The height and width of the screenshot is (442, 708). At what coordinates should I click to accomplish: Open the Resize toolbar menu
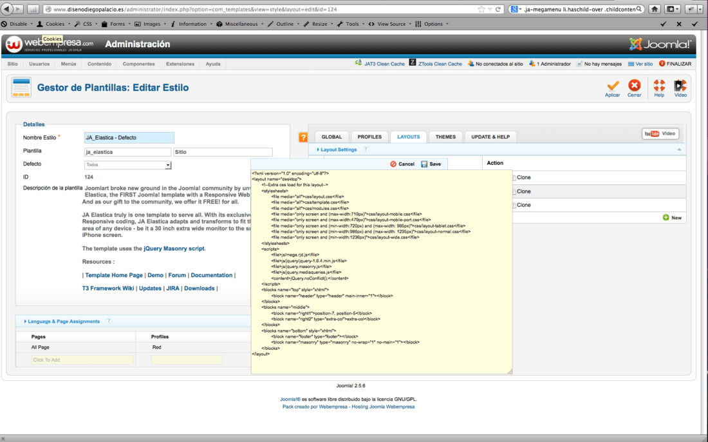(319, 24)
